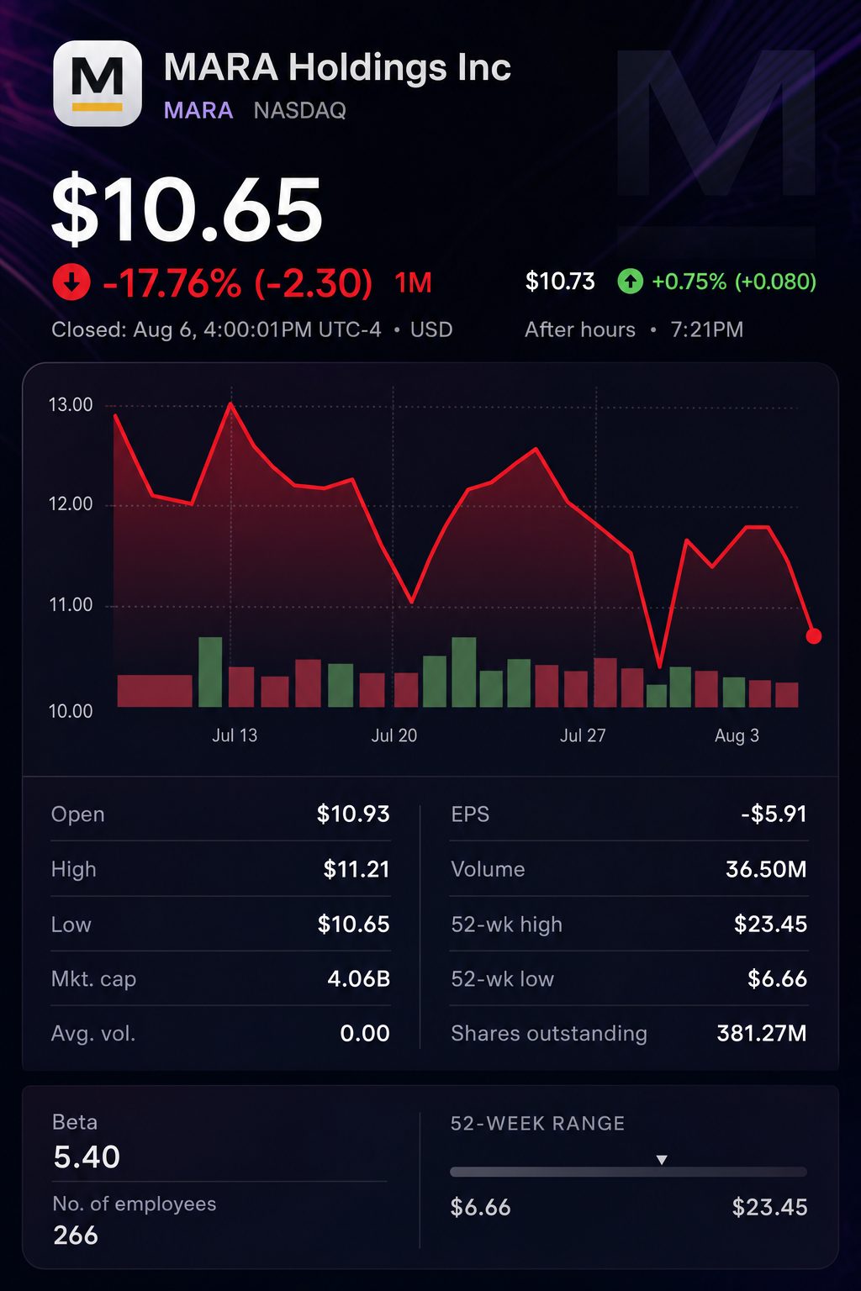Click the Shares outstanding label
The height and width of the screenshot is (1291, 861).
[x=549, y=1034]
